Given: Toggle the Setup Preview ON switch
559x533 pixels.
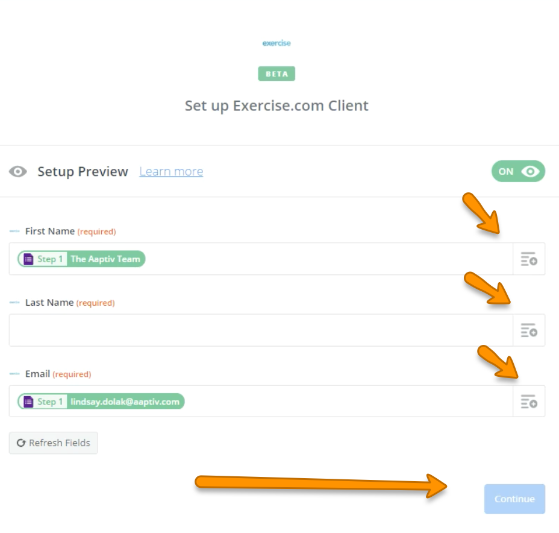Looking at the screenshot, I should pos(518,171).
